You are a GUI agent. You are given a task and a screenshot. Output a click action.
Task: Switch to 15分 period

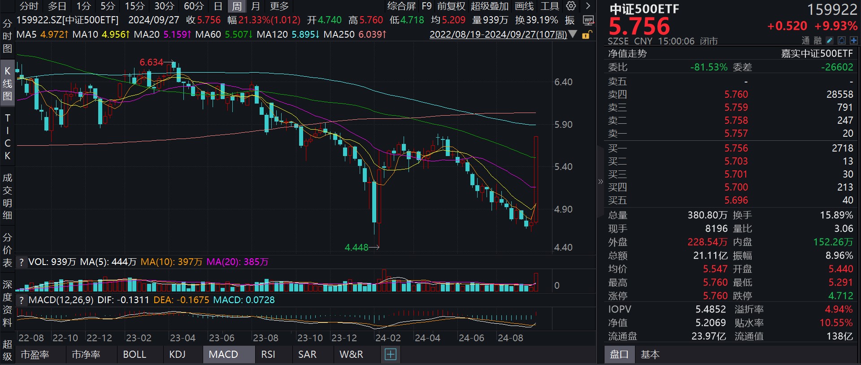tap(135, 6)
